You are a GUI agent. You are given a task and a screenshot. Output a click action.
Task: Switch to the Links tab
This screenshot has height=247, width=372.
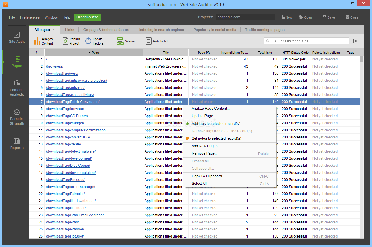[70, 30]
